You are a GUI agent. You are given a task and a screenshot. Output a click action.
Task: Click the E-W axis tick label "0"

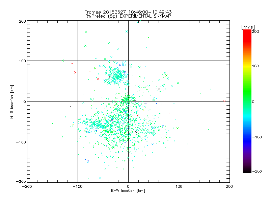(x=128, y=187)
